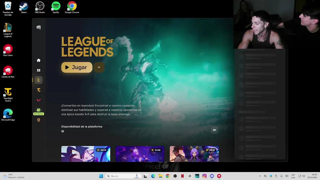Image resolution: width=320 pixels, height=180 pixels.
Task: Open the Windows Start menu
Action: coord(101,176)
